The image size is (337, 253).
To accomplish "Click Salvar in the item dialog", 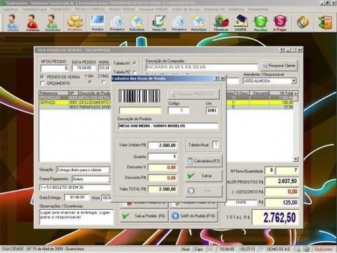I will (x=204, y=176).
